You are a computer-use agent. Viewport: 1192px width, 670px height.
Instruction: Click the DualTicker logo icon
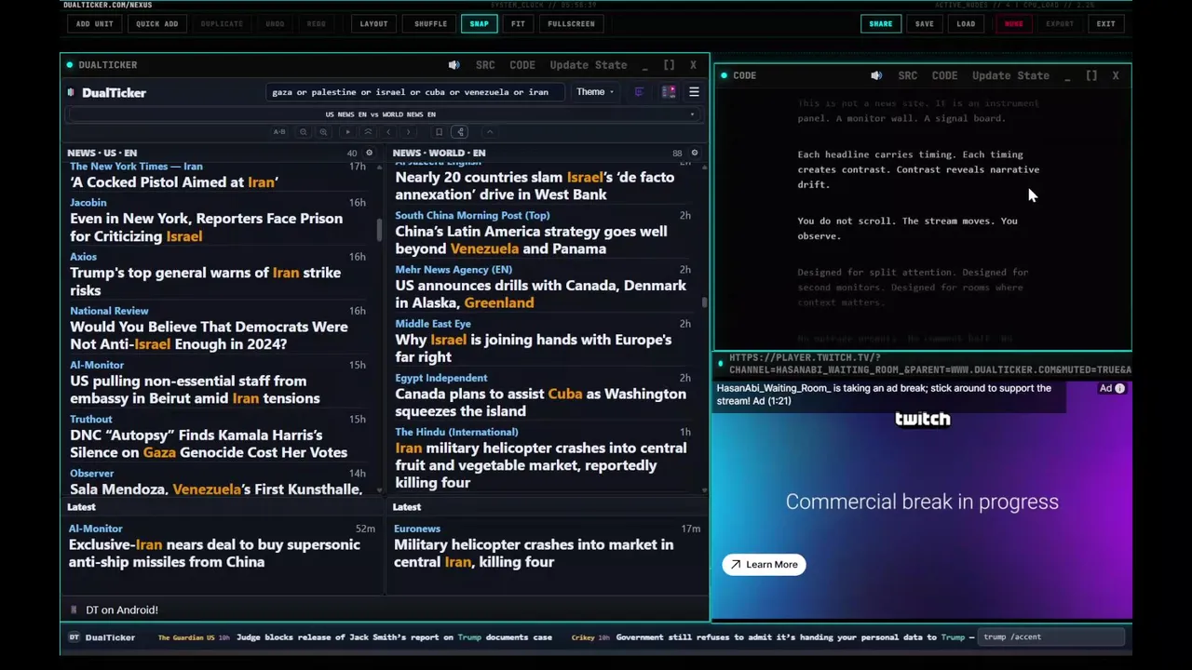pyautogui.click(x=72, y=92)
